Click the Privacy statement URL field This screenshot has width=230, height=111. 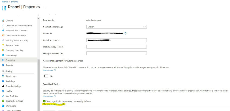pos(116,53)
